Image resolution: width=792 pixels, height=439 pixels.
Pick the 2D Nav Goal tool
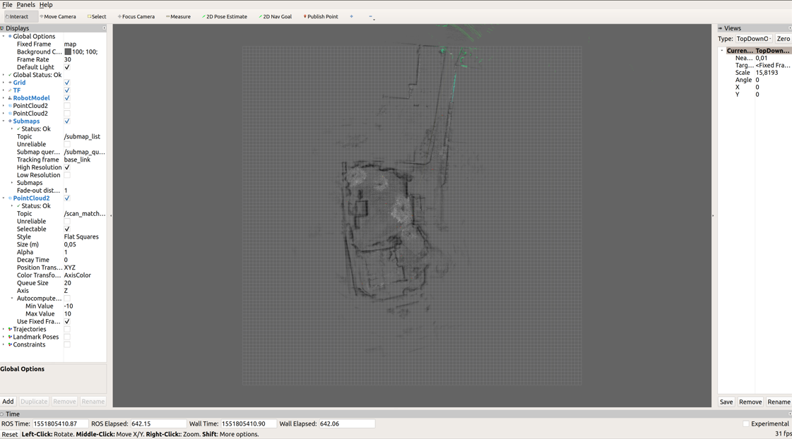275,16
